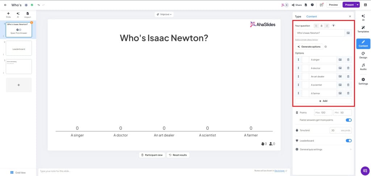Image resolution: width=371 pixels, height=176 pixels.
Task: Tick the correct-answer box for 'A scientist'
Action: pyautogui.click(x=305, y=85)
